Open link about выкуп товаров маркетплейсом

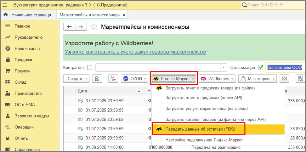click(135, 52)
